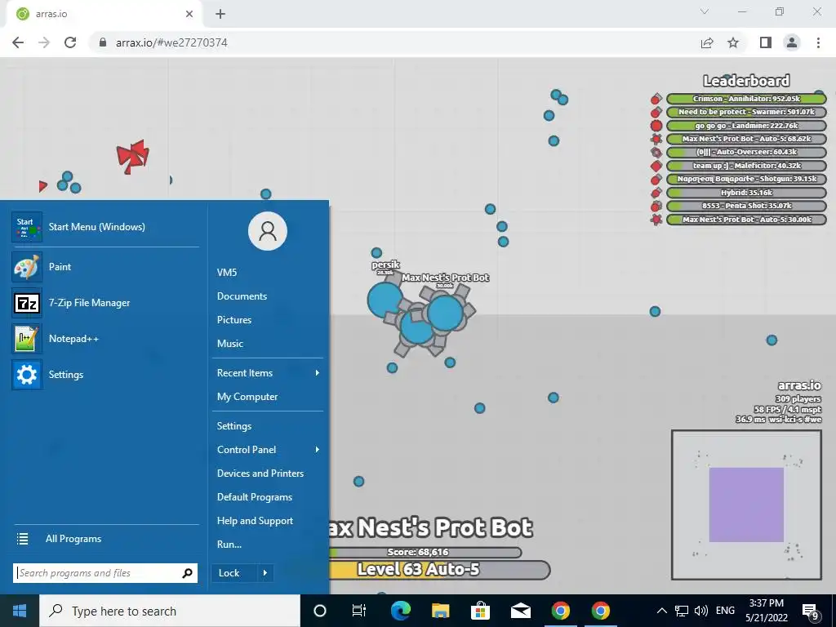Expand Control Panel submenu
The height and width of the screenshot is (627, 836).
click(318, 450)
